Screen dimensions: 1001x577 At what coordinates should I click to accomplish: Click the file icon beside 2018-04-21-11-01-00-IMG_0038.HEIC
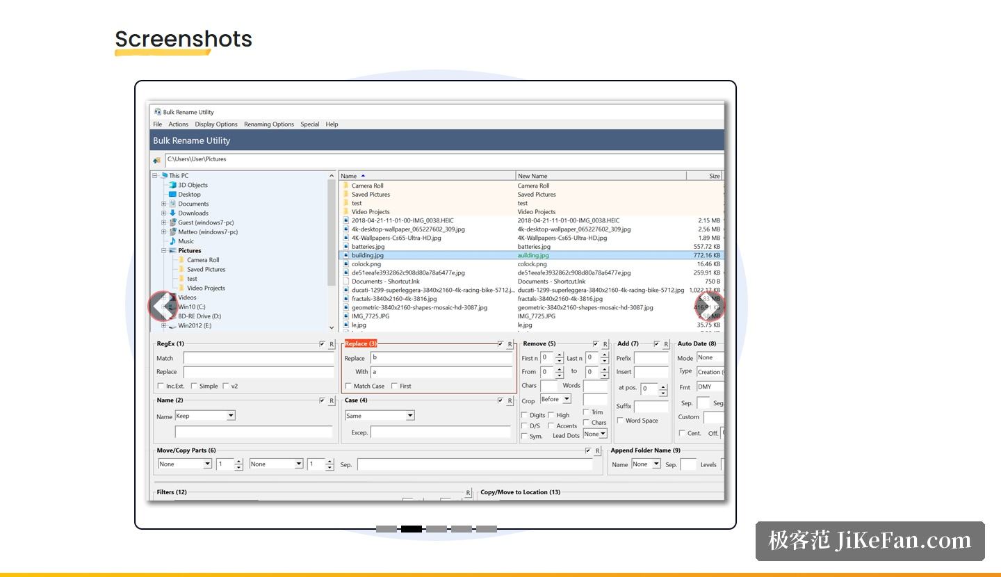click(345, 220)
